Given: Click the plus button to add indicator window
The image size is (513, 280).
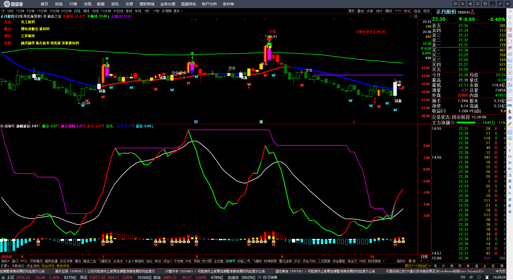Looking at the screenshot, I should tap(421, 261).
